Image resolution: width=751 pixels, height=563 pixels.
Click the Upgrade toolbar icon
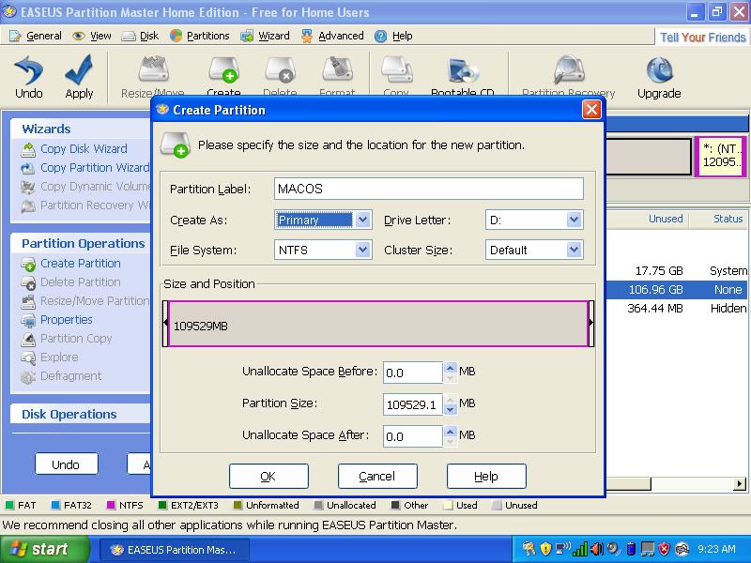pyautogui.click(x=659, y=77)
